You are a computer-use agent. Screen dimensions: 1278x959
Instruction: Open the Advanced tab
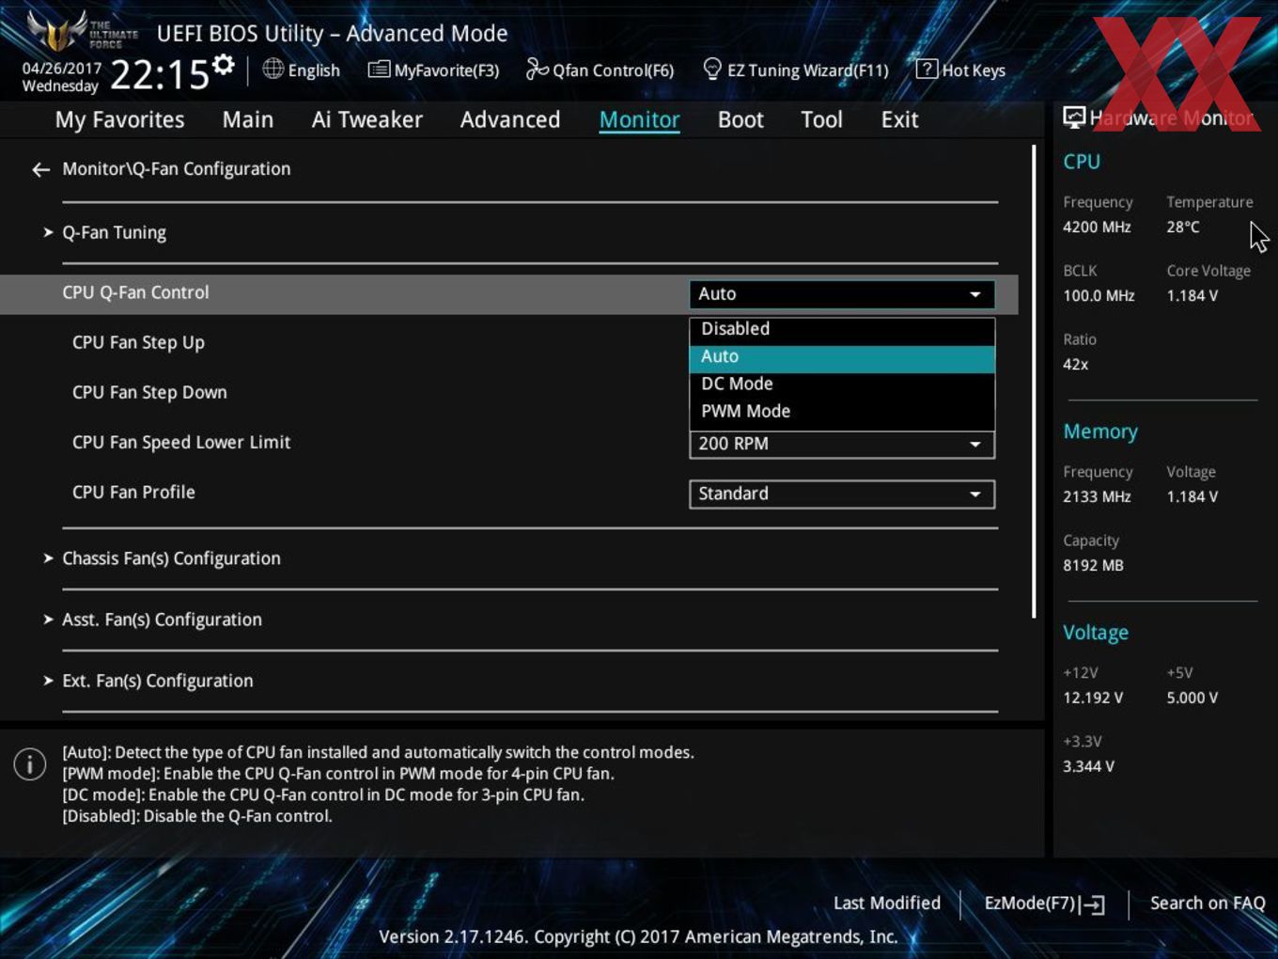[x=510, y=119]
